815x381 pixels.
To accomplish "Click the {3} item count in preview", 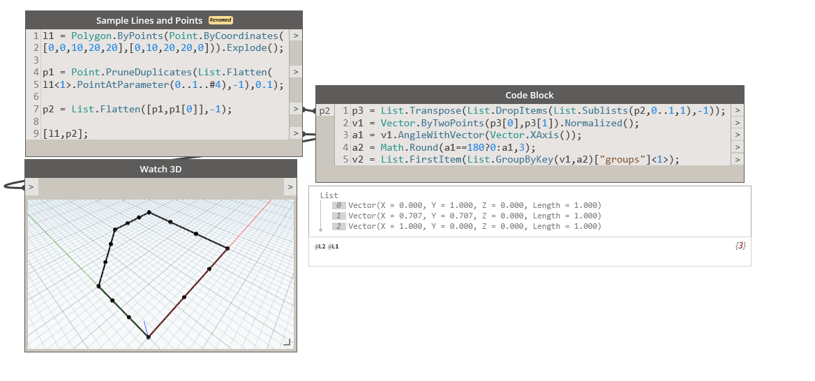I will (x=740, y=246).
